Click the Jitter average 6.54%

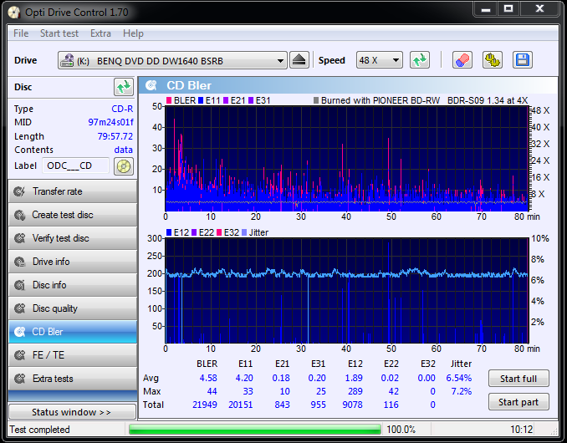[x=458, y=378]
